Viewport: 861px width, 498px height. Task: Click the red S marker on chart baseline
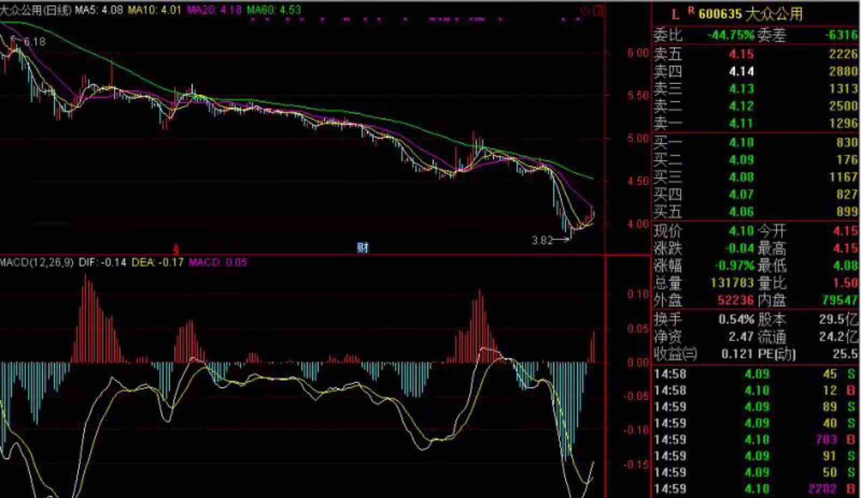coord(176,250)
